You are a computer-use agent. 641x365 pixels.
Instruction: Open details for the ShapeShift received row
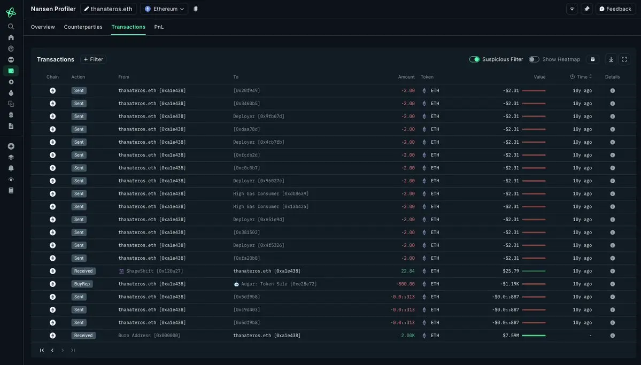(612, 271)
